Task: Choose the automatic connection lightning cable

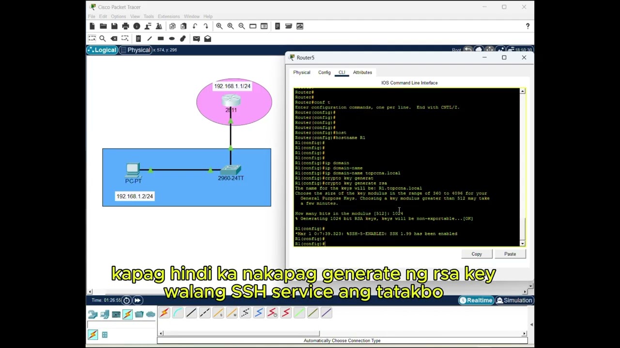Action: pyautogui.click(x=164, y=313)
